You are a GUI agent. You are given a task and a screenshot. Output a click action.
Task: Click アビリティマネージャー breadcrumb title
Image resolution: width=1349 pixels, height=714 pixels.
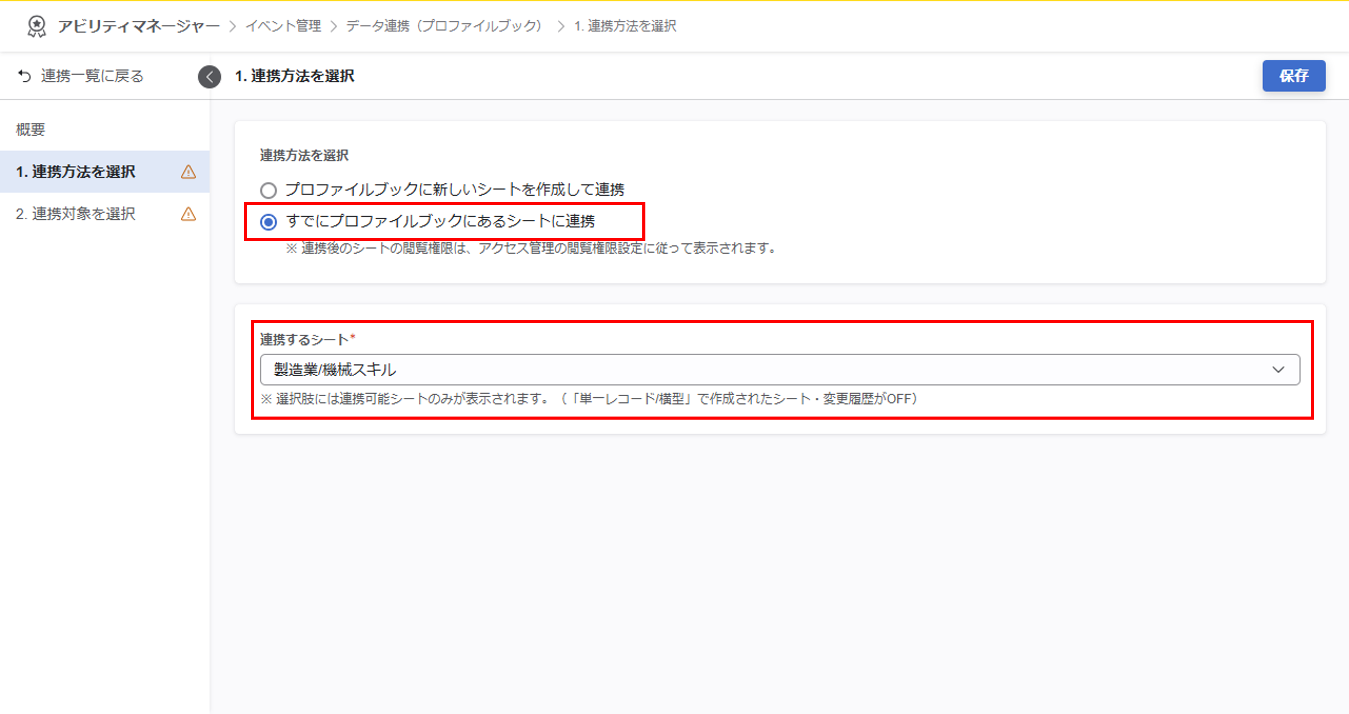138,26
